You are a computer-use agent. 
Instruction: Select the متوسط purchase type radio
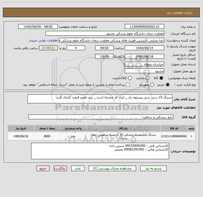[152, 85]
